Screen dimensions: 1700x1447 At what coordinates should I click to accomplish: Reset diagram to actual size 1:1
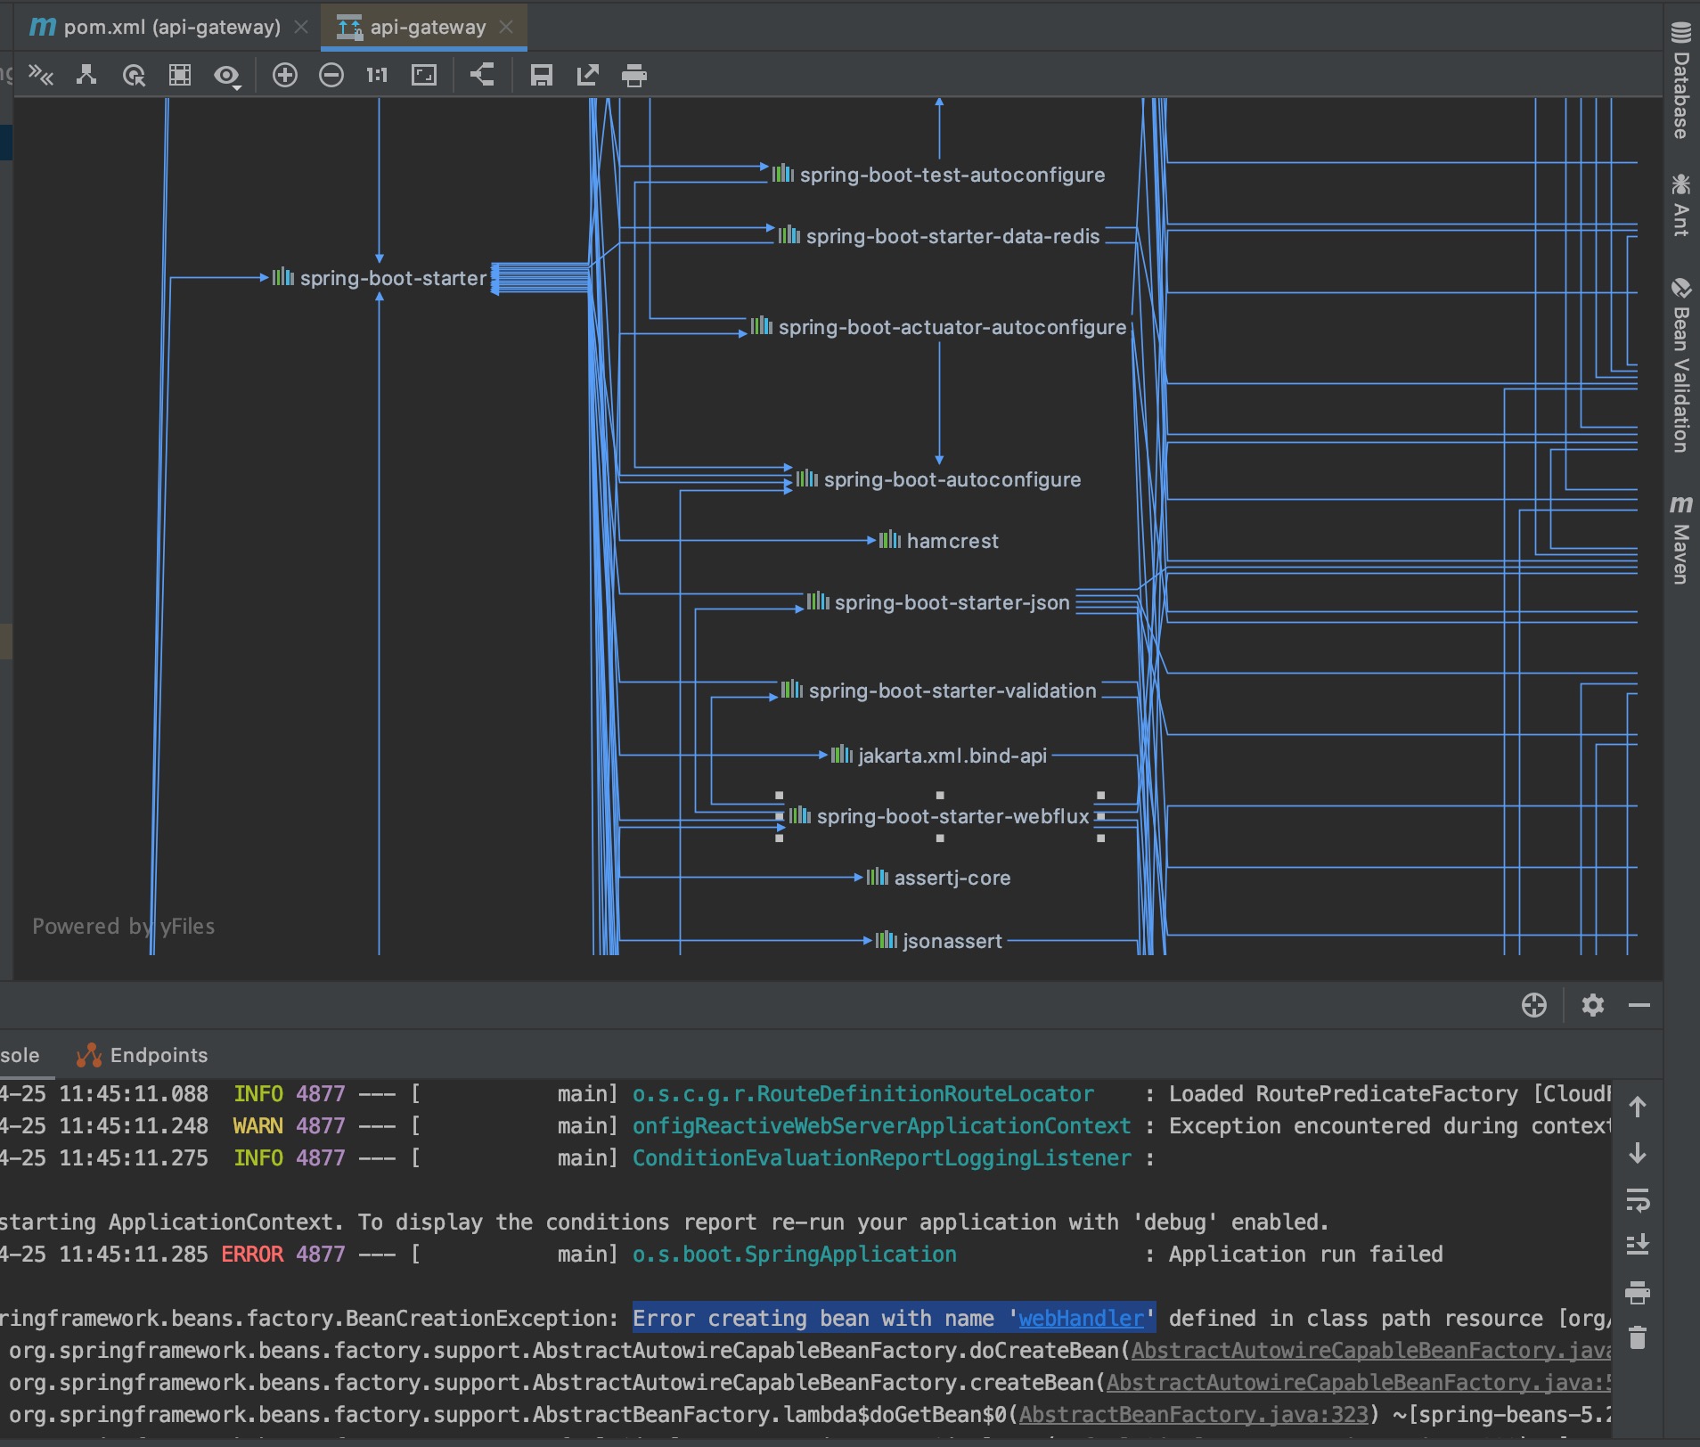377,76
